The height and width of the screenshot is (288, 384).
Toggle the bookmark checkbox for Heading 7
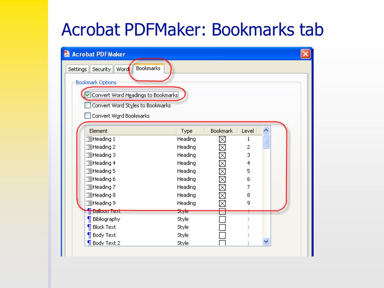pos(222,187)
